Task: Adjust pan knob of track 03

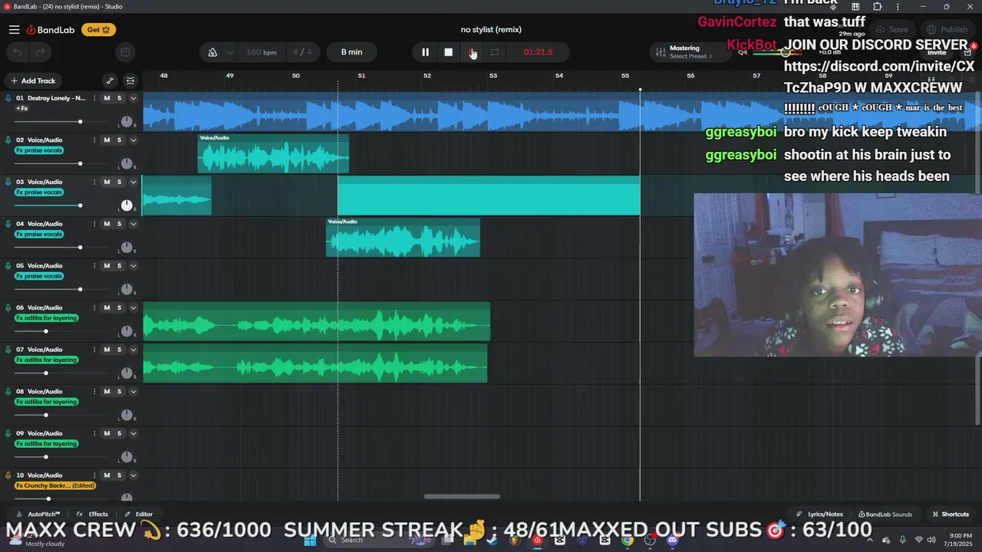Action: pyautogui.click(x=127, y=205)
